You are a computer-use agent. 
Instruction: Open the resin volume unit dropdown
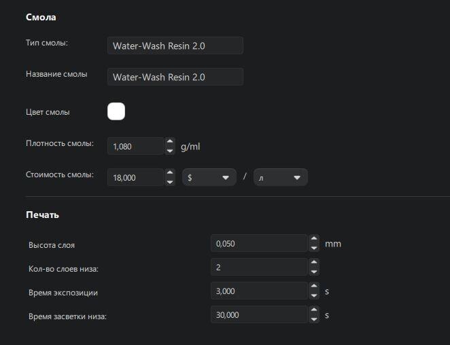(x=280, y=177)
